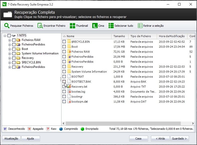Expand $RECYCLE.BIN tree node

(x=9, y=63)
